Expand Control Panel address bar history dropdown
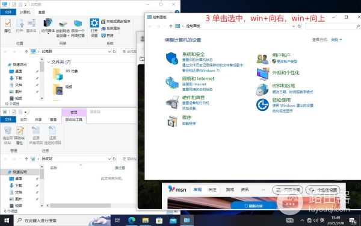The height and width of the screenshot is (226, 361). pos(294,26)
